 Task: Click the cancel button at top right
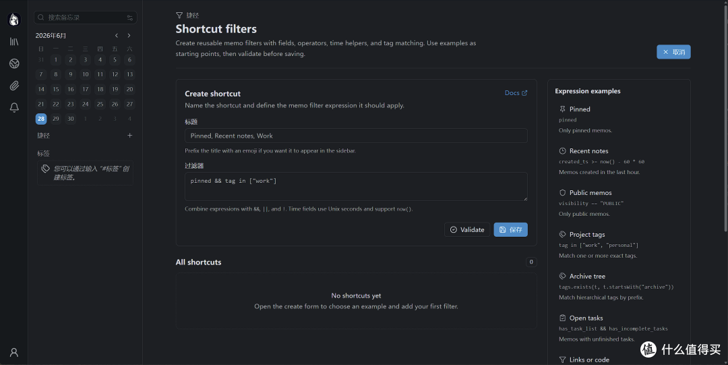[673, 52]
